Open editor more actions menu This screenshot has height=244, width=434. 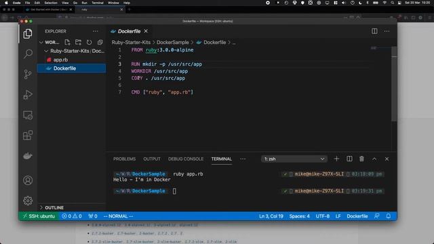pyautogui.click(x=387, y=31)
